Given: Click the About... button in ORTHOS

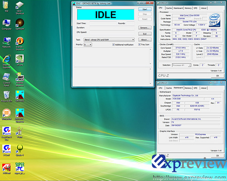Looking at the screenshot, I should coord(145,40).
